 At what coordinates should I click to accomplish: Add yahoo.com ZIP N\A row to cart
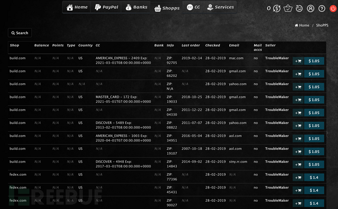(298, 87)
